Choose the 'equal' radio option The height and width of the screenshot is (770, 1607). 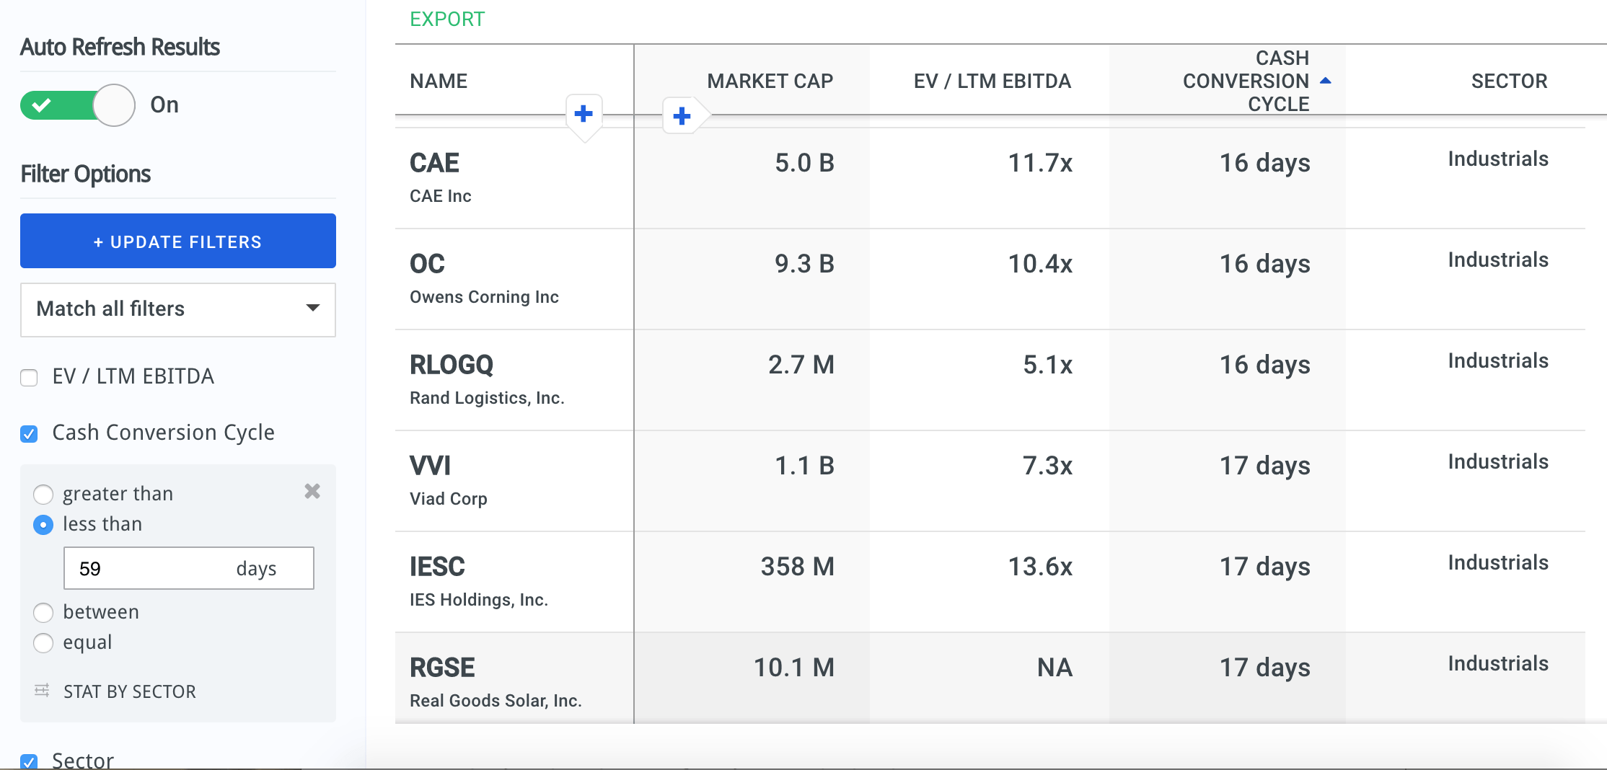click(43, 643)
